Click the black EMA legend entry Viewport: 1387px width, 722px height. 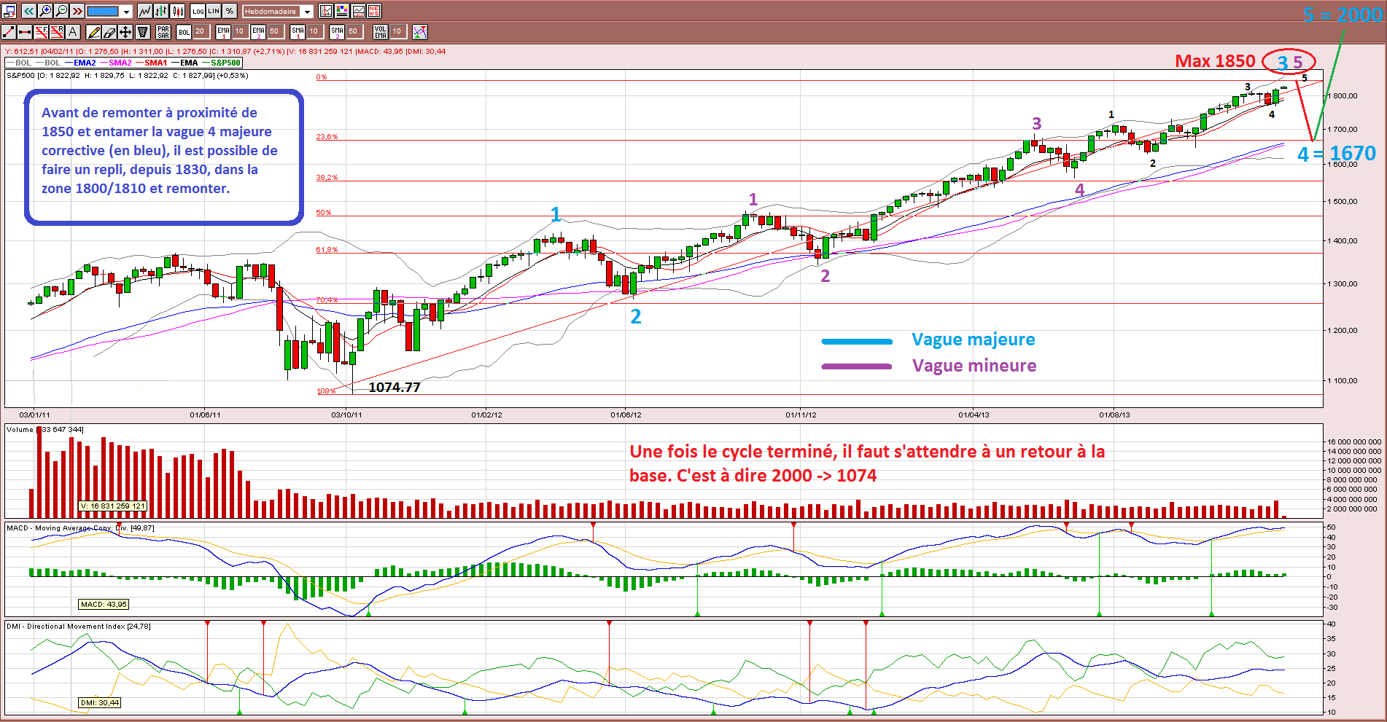pos(184,63)
